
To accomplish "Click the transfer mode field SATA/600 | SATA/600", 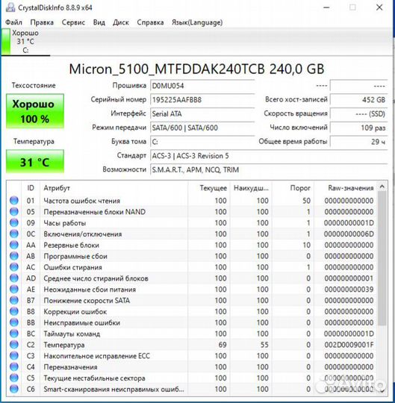I will point(202,128).
